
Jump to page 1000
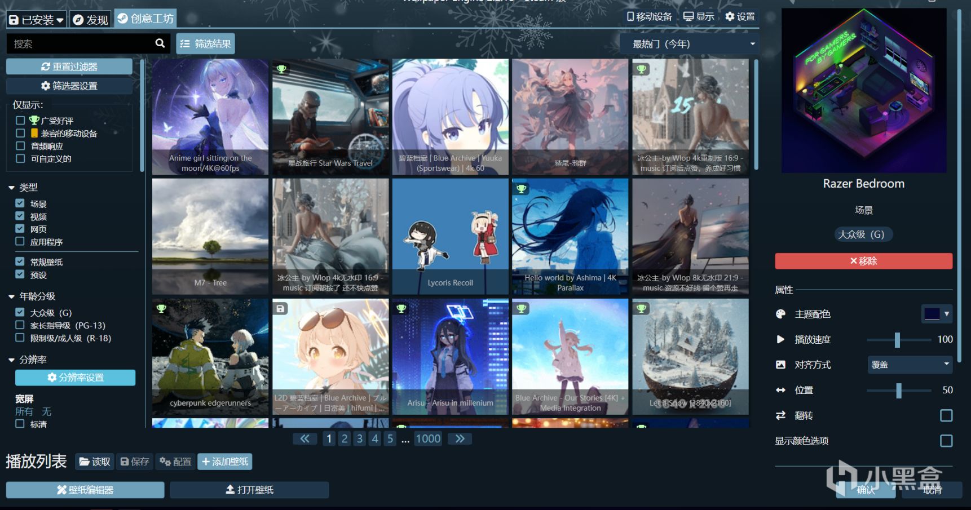coord(428,438)
